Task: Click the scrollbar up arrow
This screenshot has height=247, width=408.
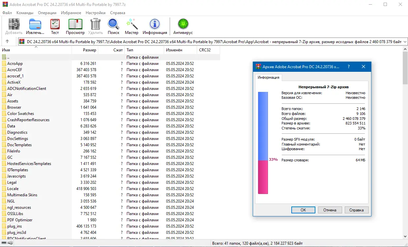Action: pos(405,49)
